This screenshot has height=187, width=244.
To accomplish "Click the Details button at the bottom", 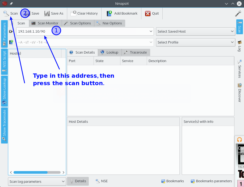I will tap(78, 181).
